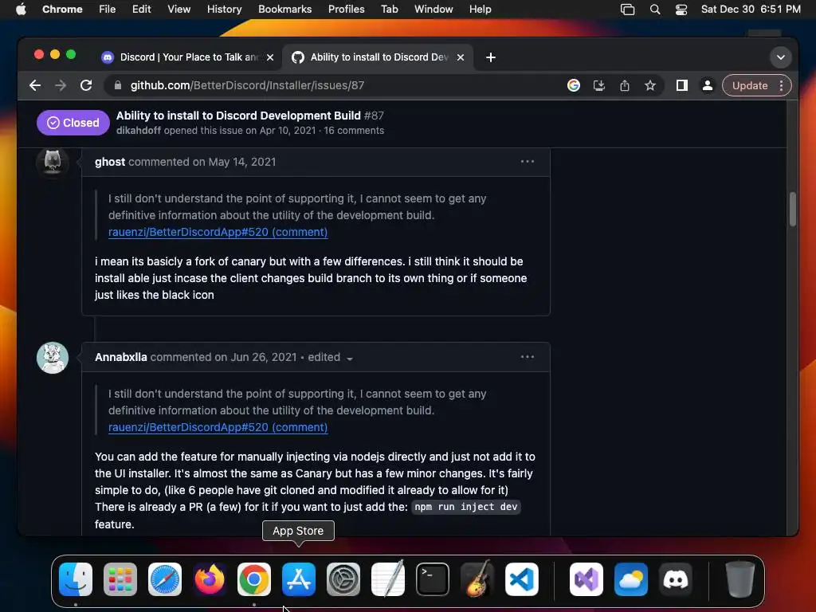
Task: Open Chrome three-dot menu beside Update
Action: click(781, 85)
